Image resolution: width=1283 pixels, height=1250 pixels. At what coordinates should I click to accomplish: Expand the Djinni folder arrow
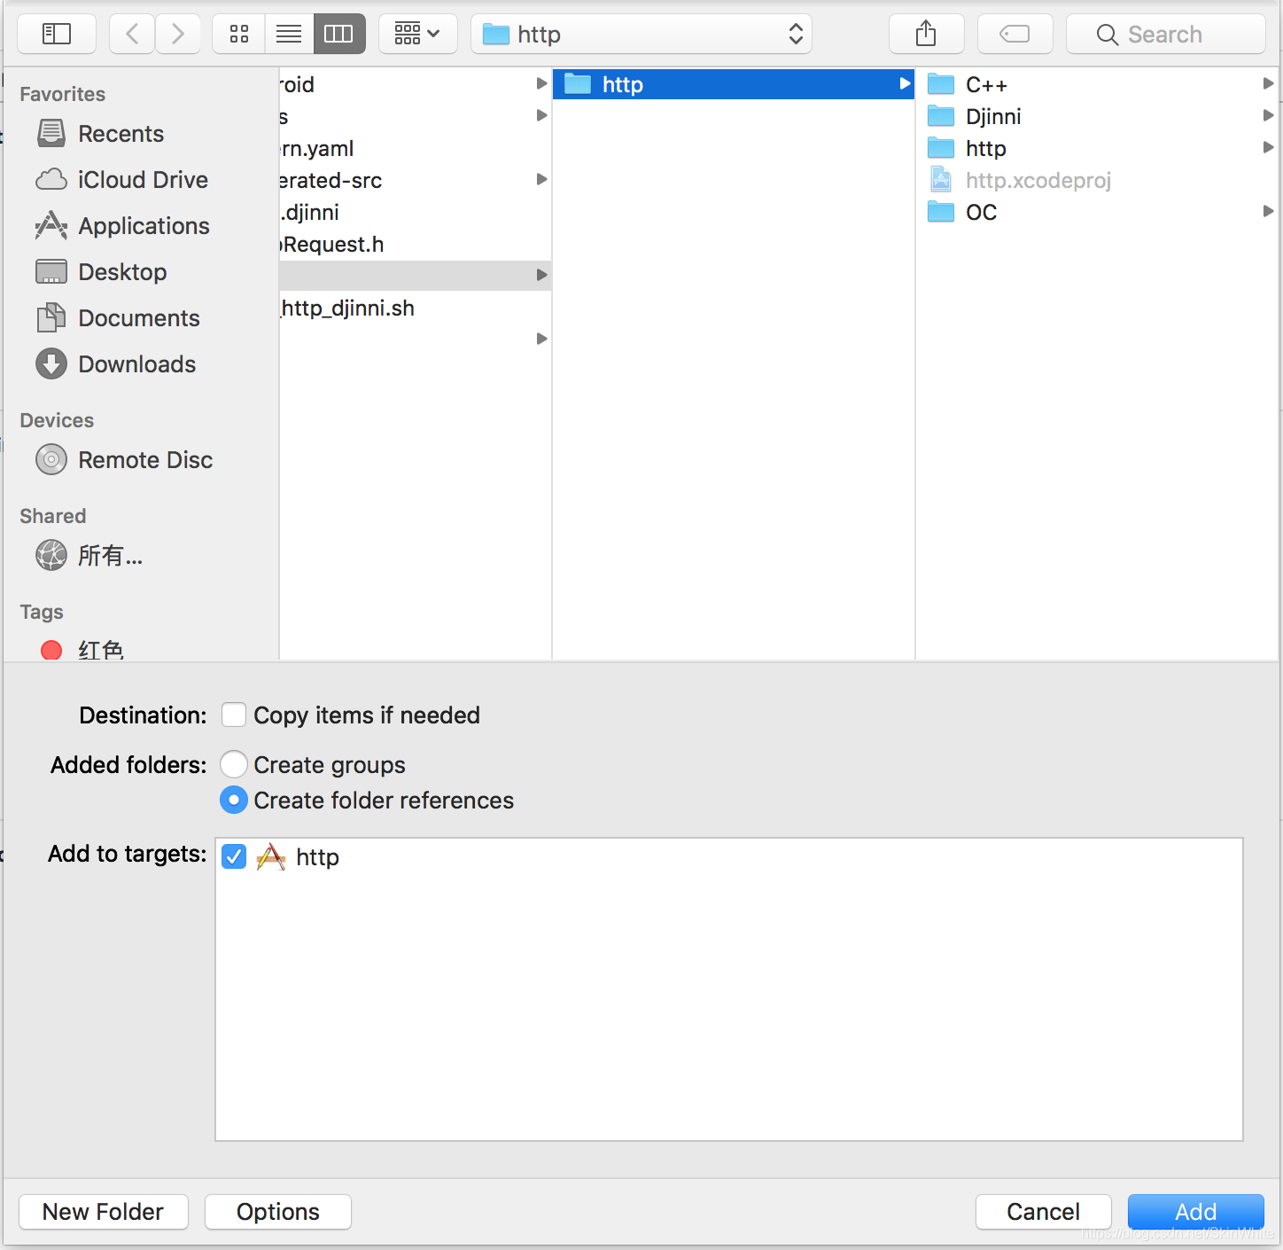1268,115
